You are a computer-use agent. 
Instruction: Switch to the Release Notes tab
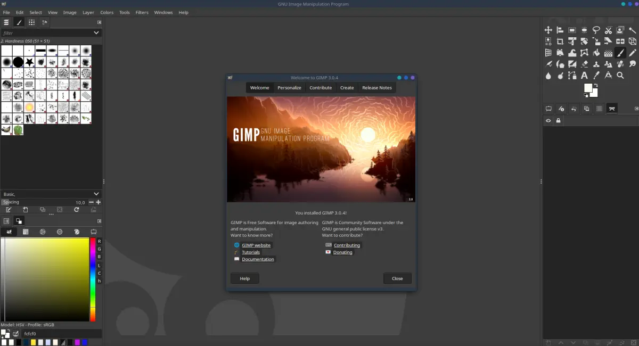tap(377, 88)
